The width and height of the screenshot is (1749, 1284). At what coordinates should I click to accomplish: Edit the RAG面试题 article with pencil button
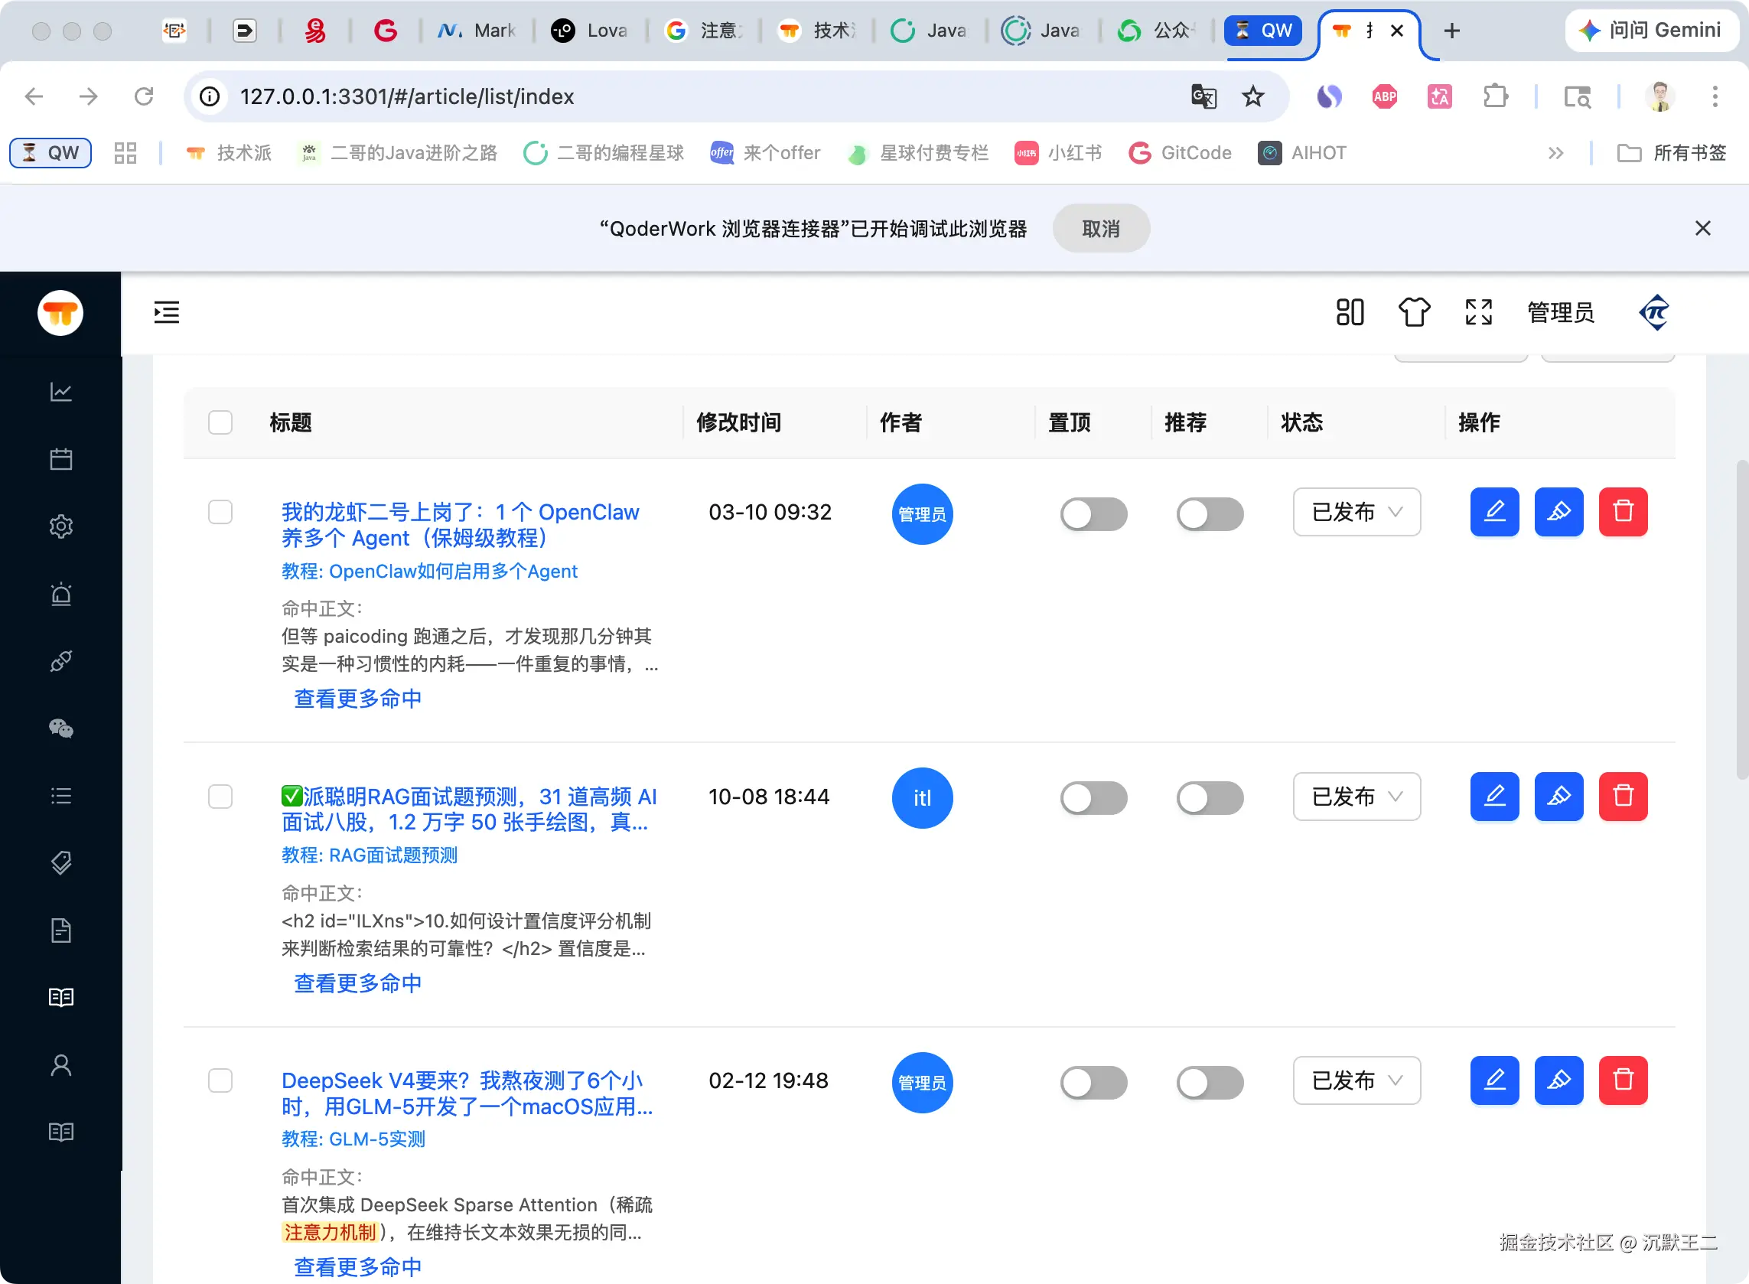(x=1494, y=797)
